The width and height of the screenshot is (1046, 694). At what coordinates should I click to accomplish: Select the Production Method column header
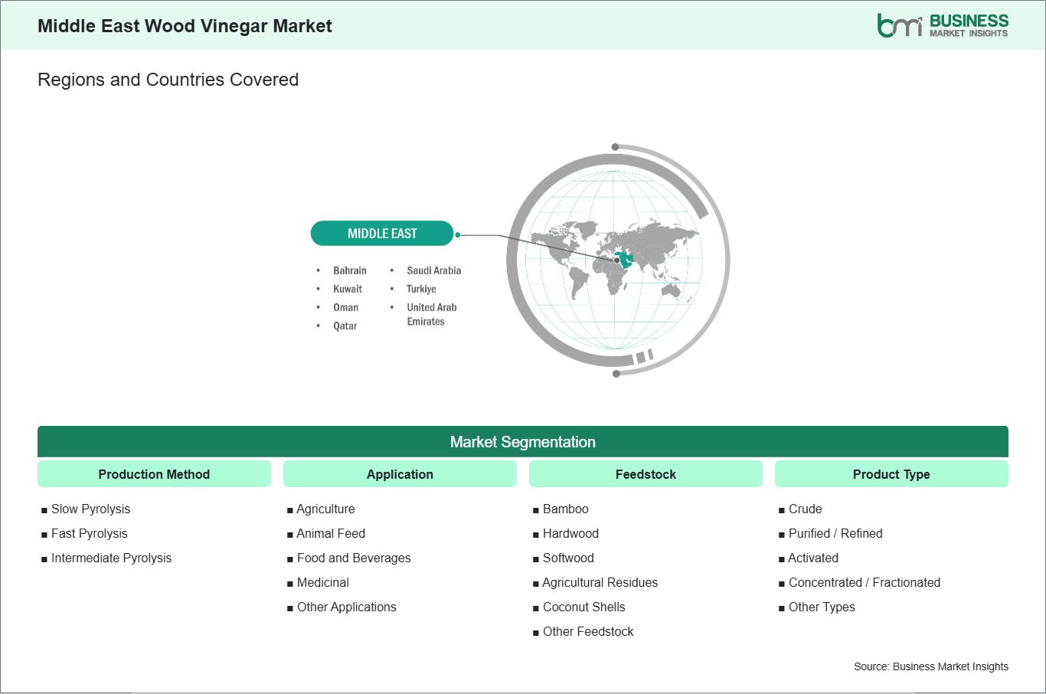[154, 474]
